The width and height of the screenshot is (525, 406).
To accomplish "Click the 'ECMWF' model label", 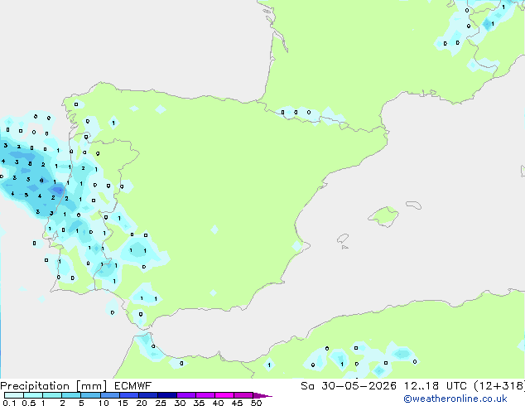I will 132,386.
